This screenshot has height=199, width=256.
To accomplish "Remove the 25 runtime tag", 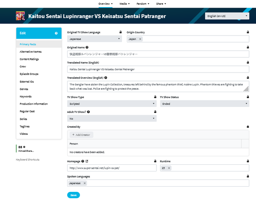I will (x=169, y=168).
